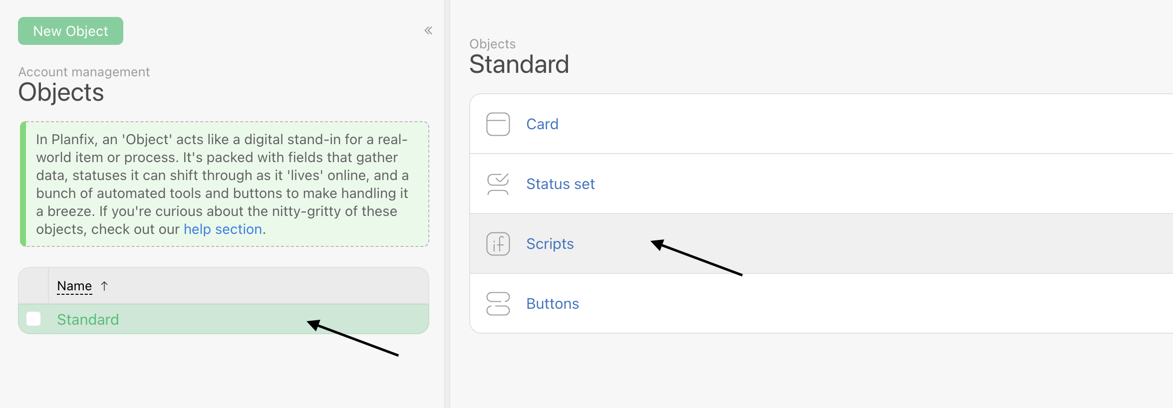
Task: Click the large Objects heading
Action: [x=61, y=92]
